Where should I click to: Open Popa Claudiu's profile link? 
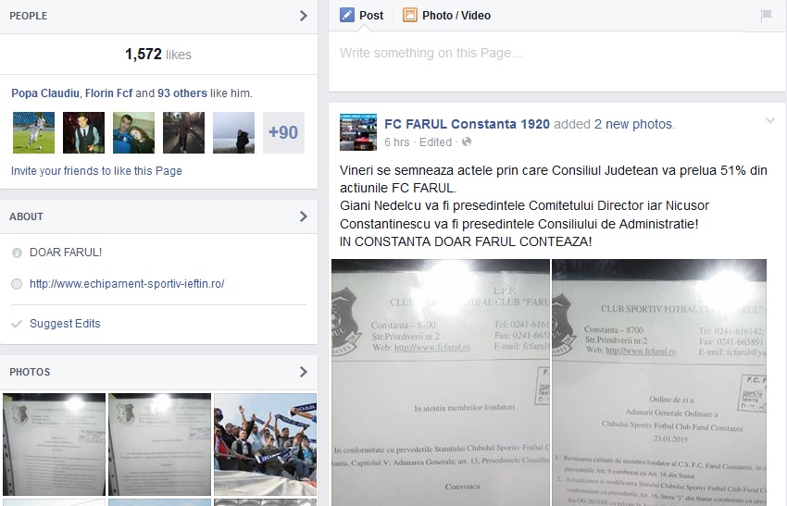pyautogui.click(x=45, y=93)
